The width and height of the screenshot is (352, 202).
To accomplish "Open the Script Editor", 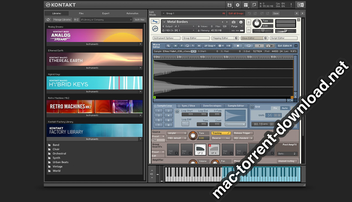I will coord(284,38).
